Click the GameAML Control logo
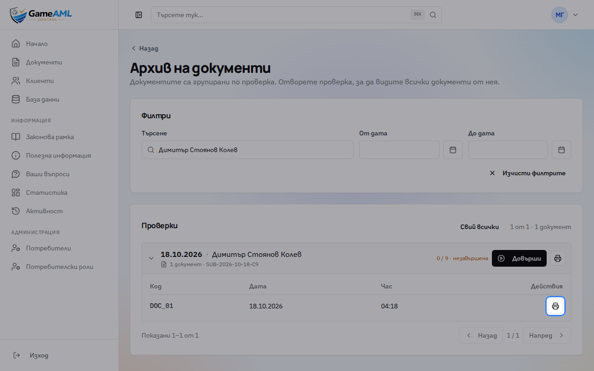The image size is (594, 371). 41,15
